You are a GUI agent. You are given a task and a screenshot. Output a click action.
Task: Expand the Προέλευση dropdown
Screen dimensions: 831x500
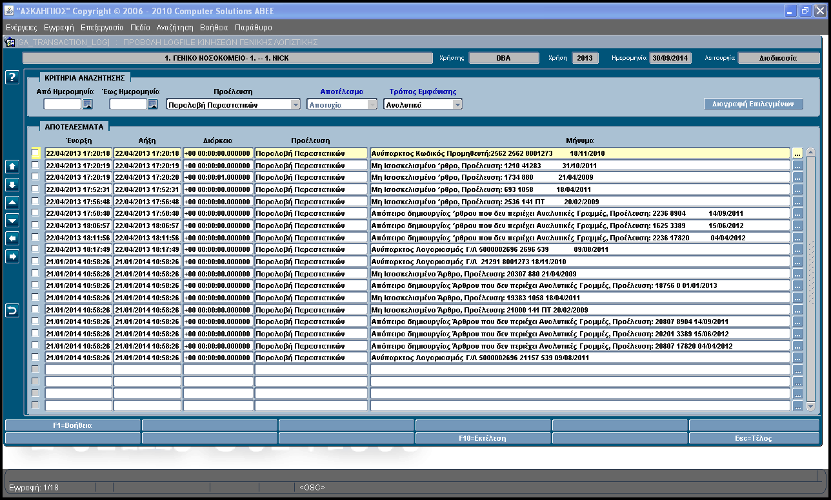pos(295,104)
